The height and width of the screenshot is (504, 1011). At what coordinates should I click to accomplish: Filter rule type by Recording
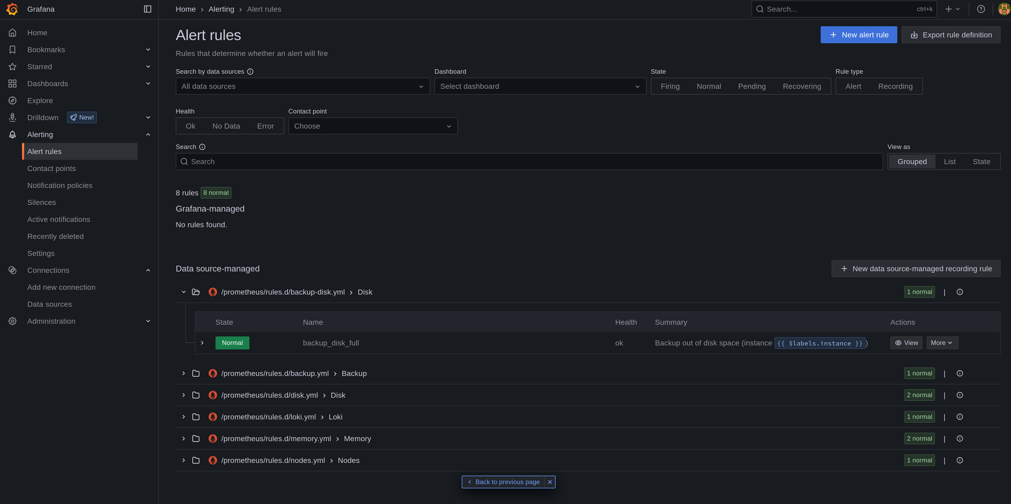pyautogui.click(x=895, y=86)
